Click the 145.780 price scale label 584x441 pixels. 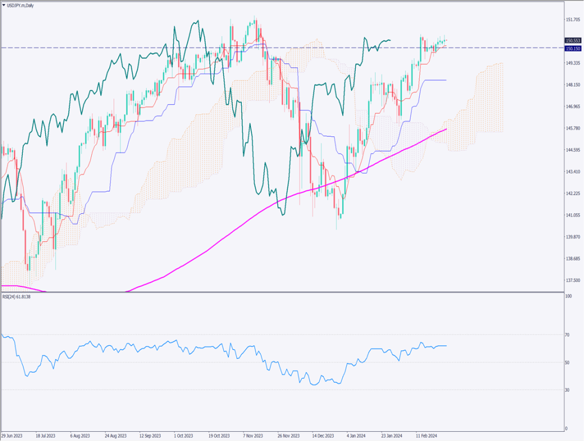572,128
